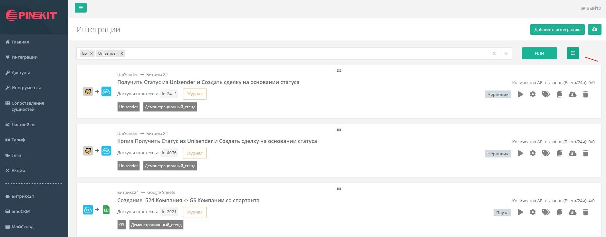Clear all selected tag filters
This screenshot has height=237, width=606.
coord(494,53)
